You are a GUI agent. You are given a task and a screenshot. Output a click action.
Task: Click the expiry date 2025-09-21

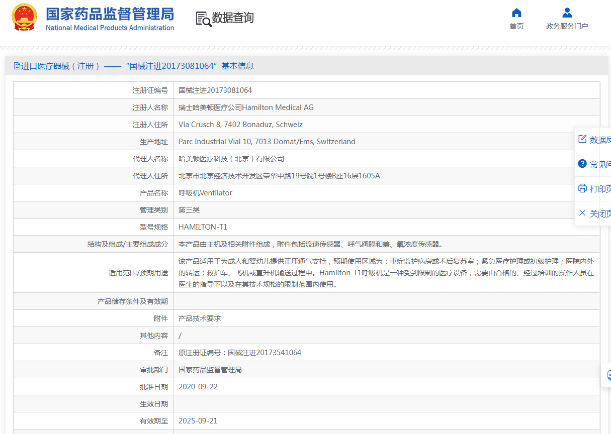coord(198,421)
